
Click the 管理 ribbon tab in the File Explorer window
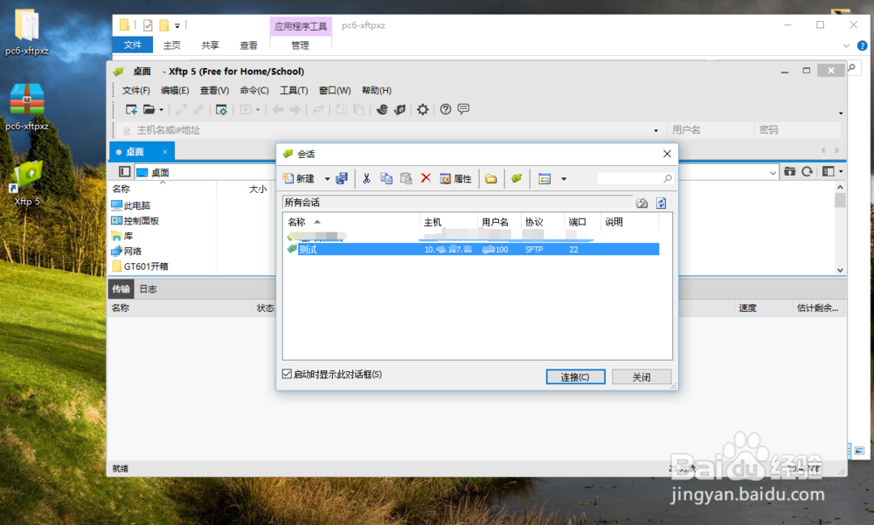300,45
